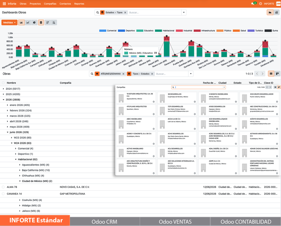This screenshot has height=226, width=281.
Task: Open activity clock on ABEC INMOBILIARIA card
Action: pyautogui.click(x=154, y=129)
